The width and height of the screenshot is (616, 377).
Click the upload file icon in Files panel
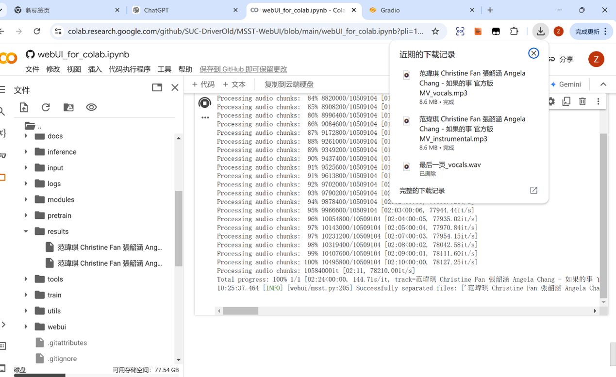[24, 107]
